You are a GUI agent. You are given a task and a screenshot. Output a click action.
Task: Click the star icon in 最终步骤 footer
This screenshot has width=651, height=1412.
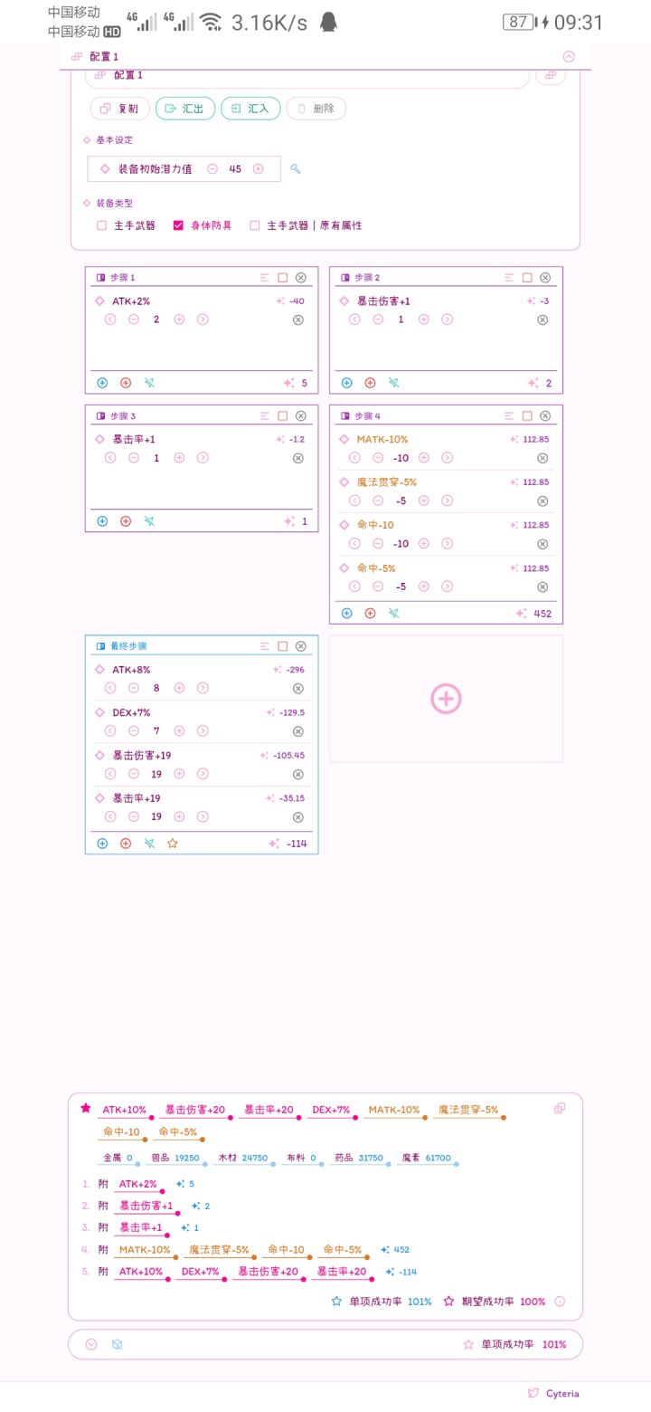coord(173,844)
